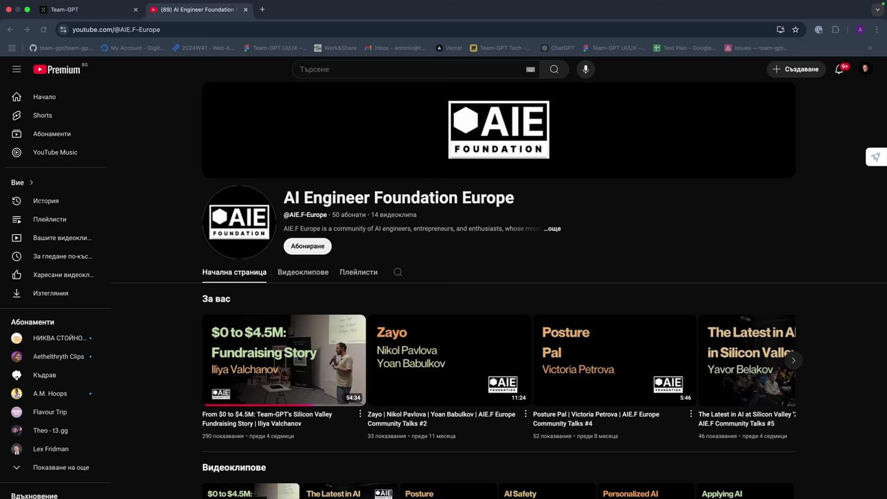Image resolution: width=887 pixels, height=499 pixels.
Task: Open ChatGPT bookmark in bookmarks bar
Action: click(558, 49)
